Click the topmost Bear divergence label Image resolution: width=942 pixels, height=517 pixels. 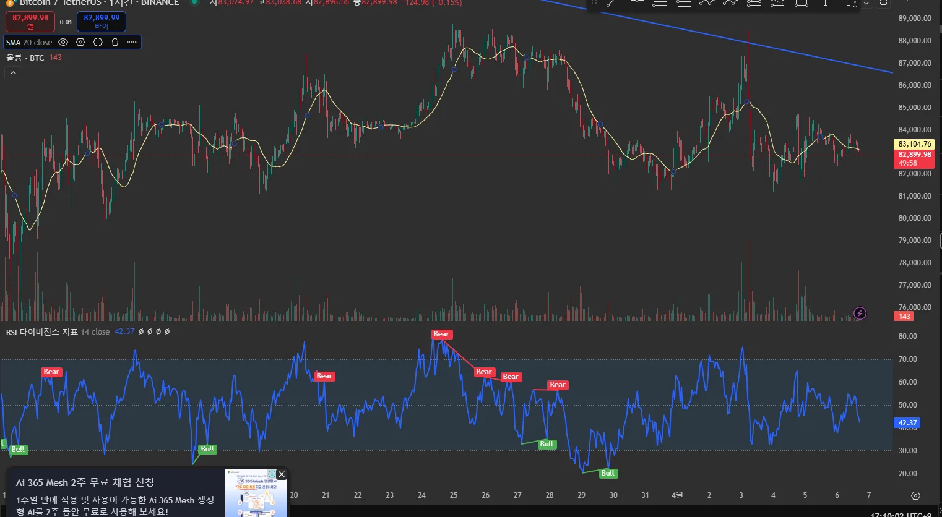(441, 335)
